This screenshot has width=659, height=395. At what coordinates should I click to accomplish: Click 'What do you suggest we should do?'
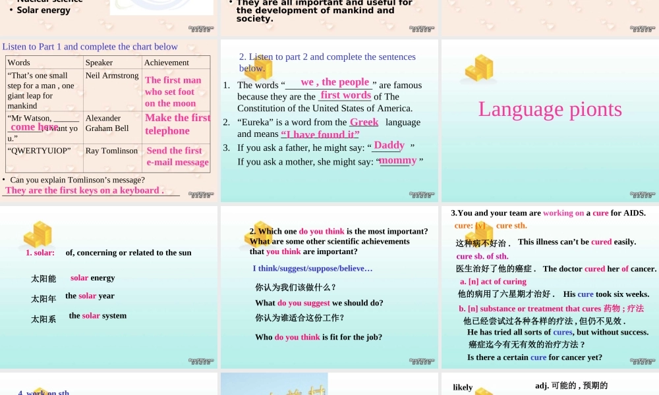(319, 303)
